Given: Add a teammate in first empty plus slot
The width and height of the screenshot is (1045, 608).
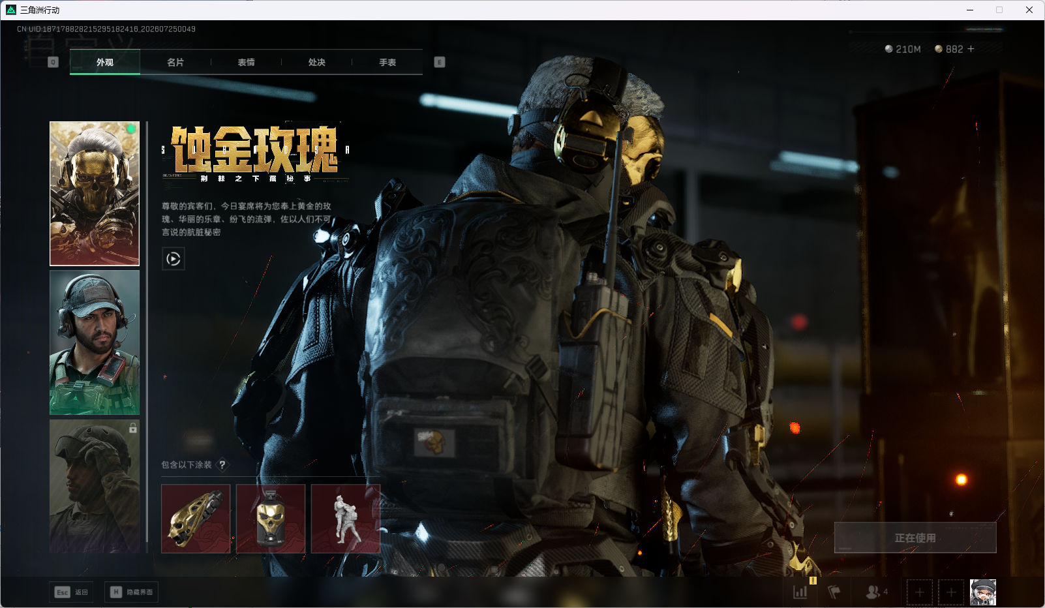Looking at the screenshot, I should click(920, 592).
